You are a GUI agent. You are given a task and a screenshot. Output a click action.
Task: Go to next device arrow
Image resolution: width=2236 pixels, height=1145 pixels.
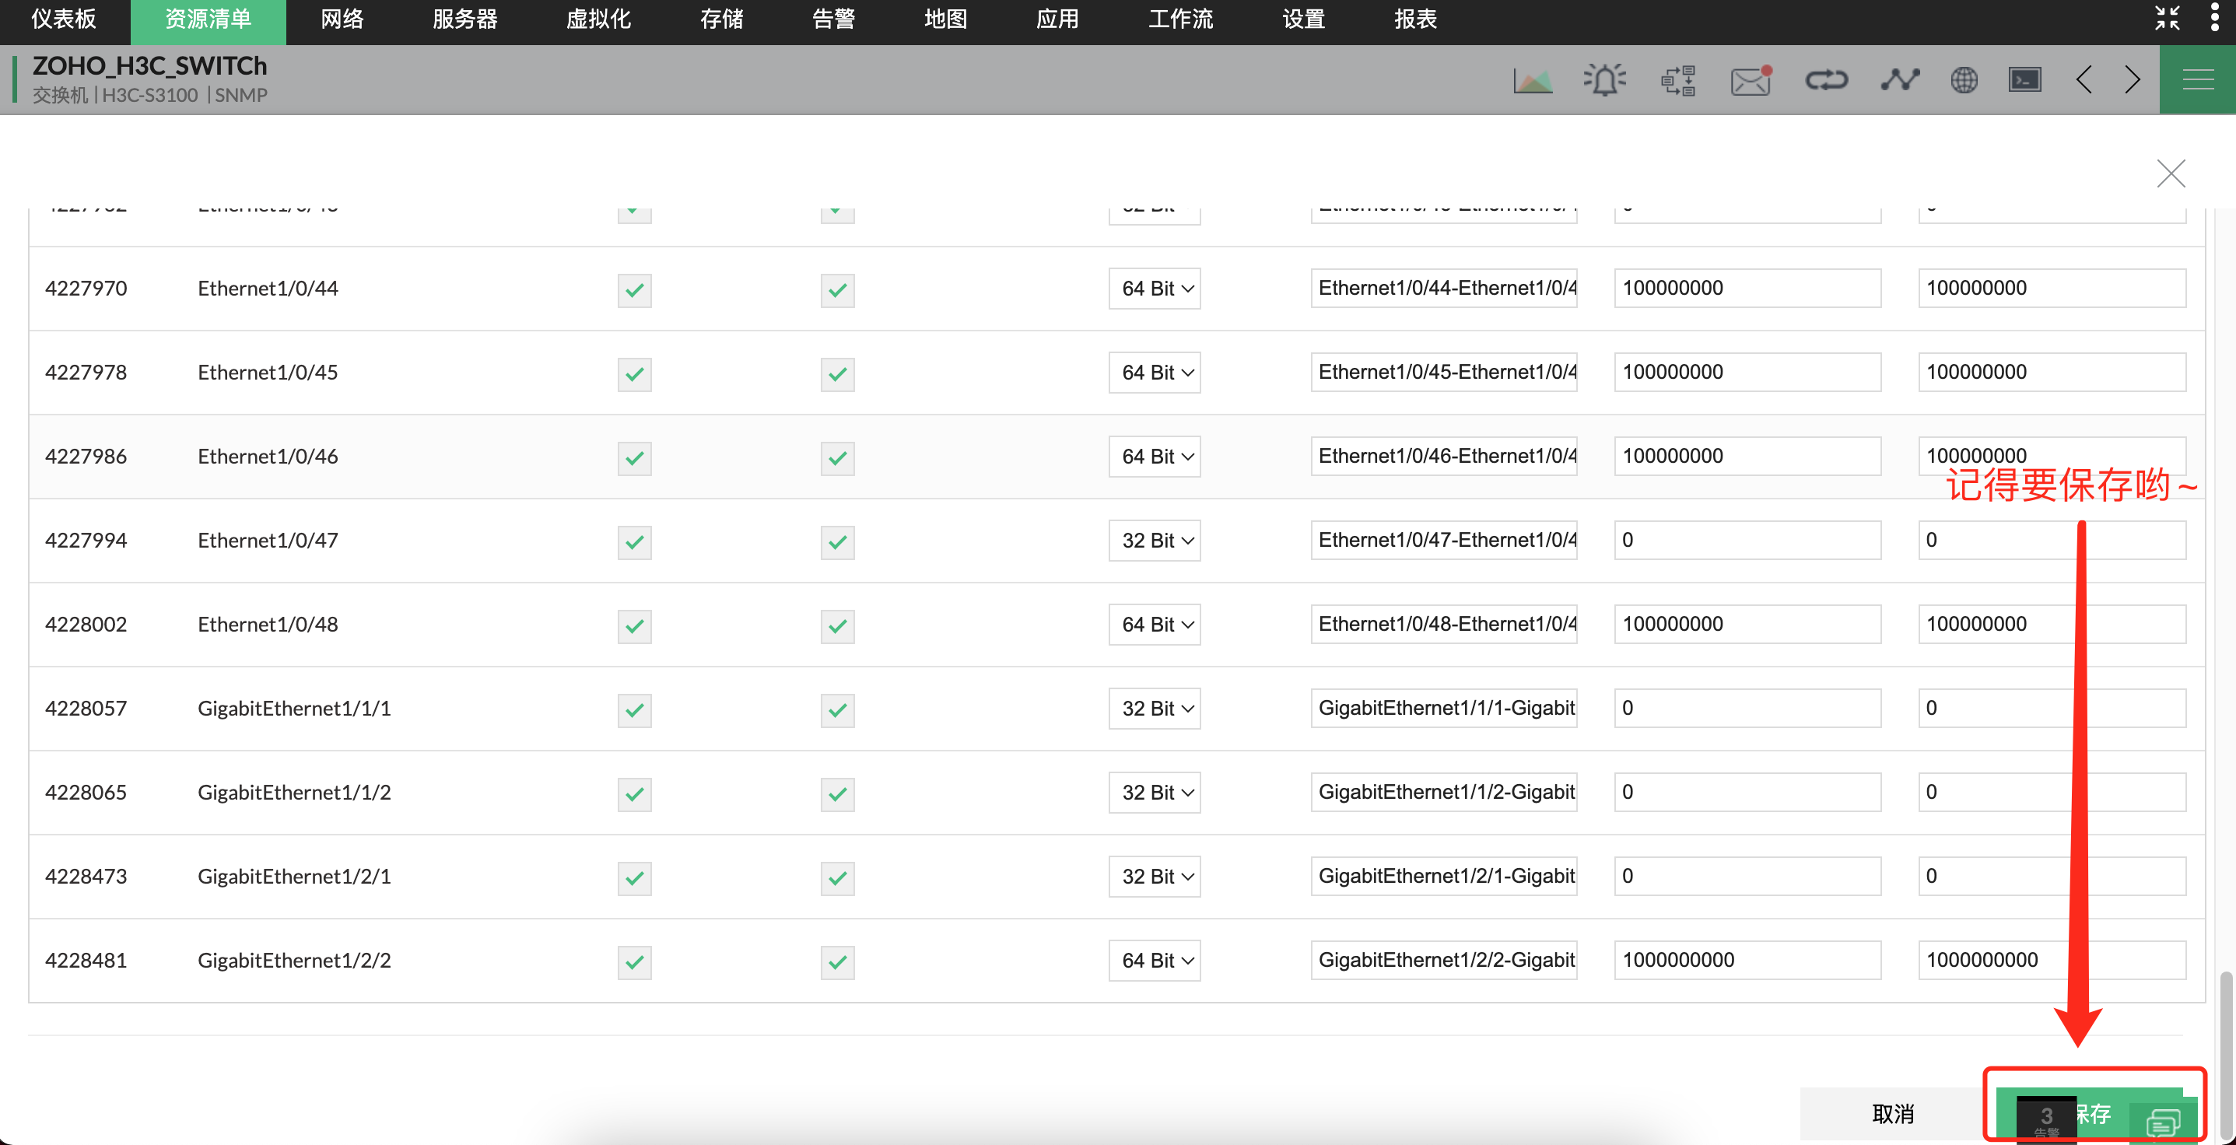tap(2133, 80)
